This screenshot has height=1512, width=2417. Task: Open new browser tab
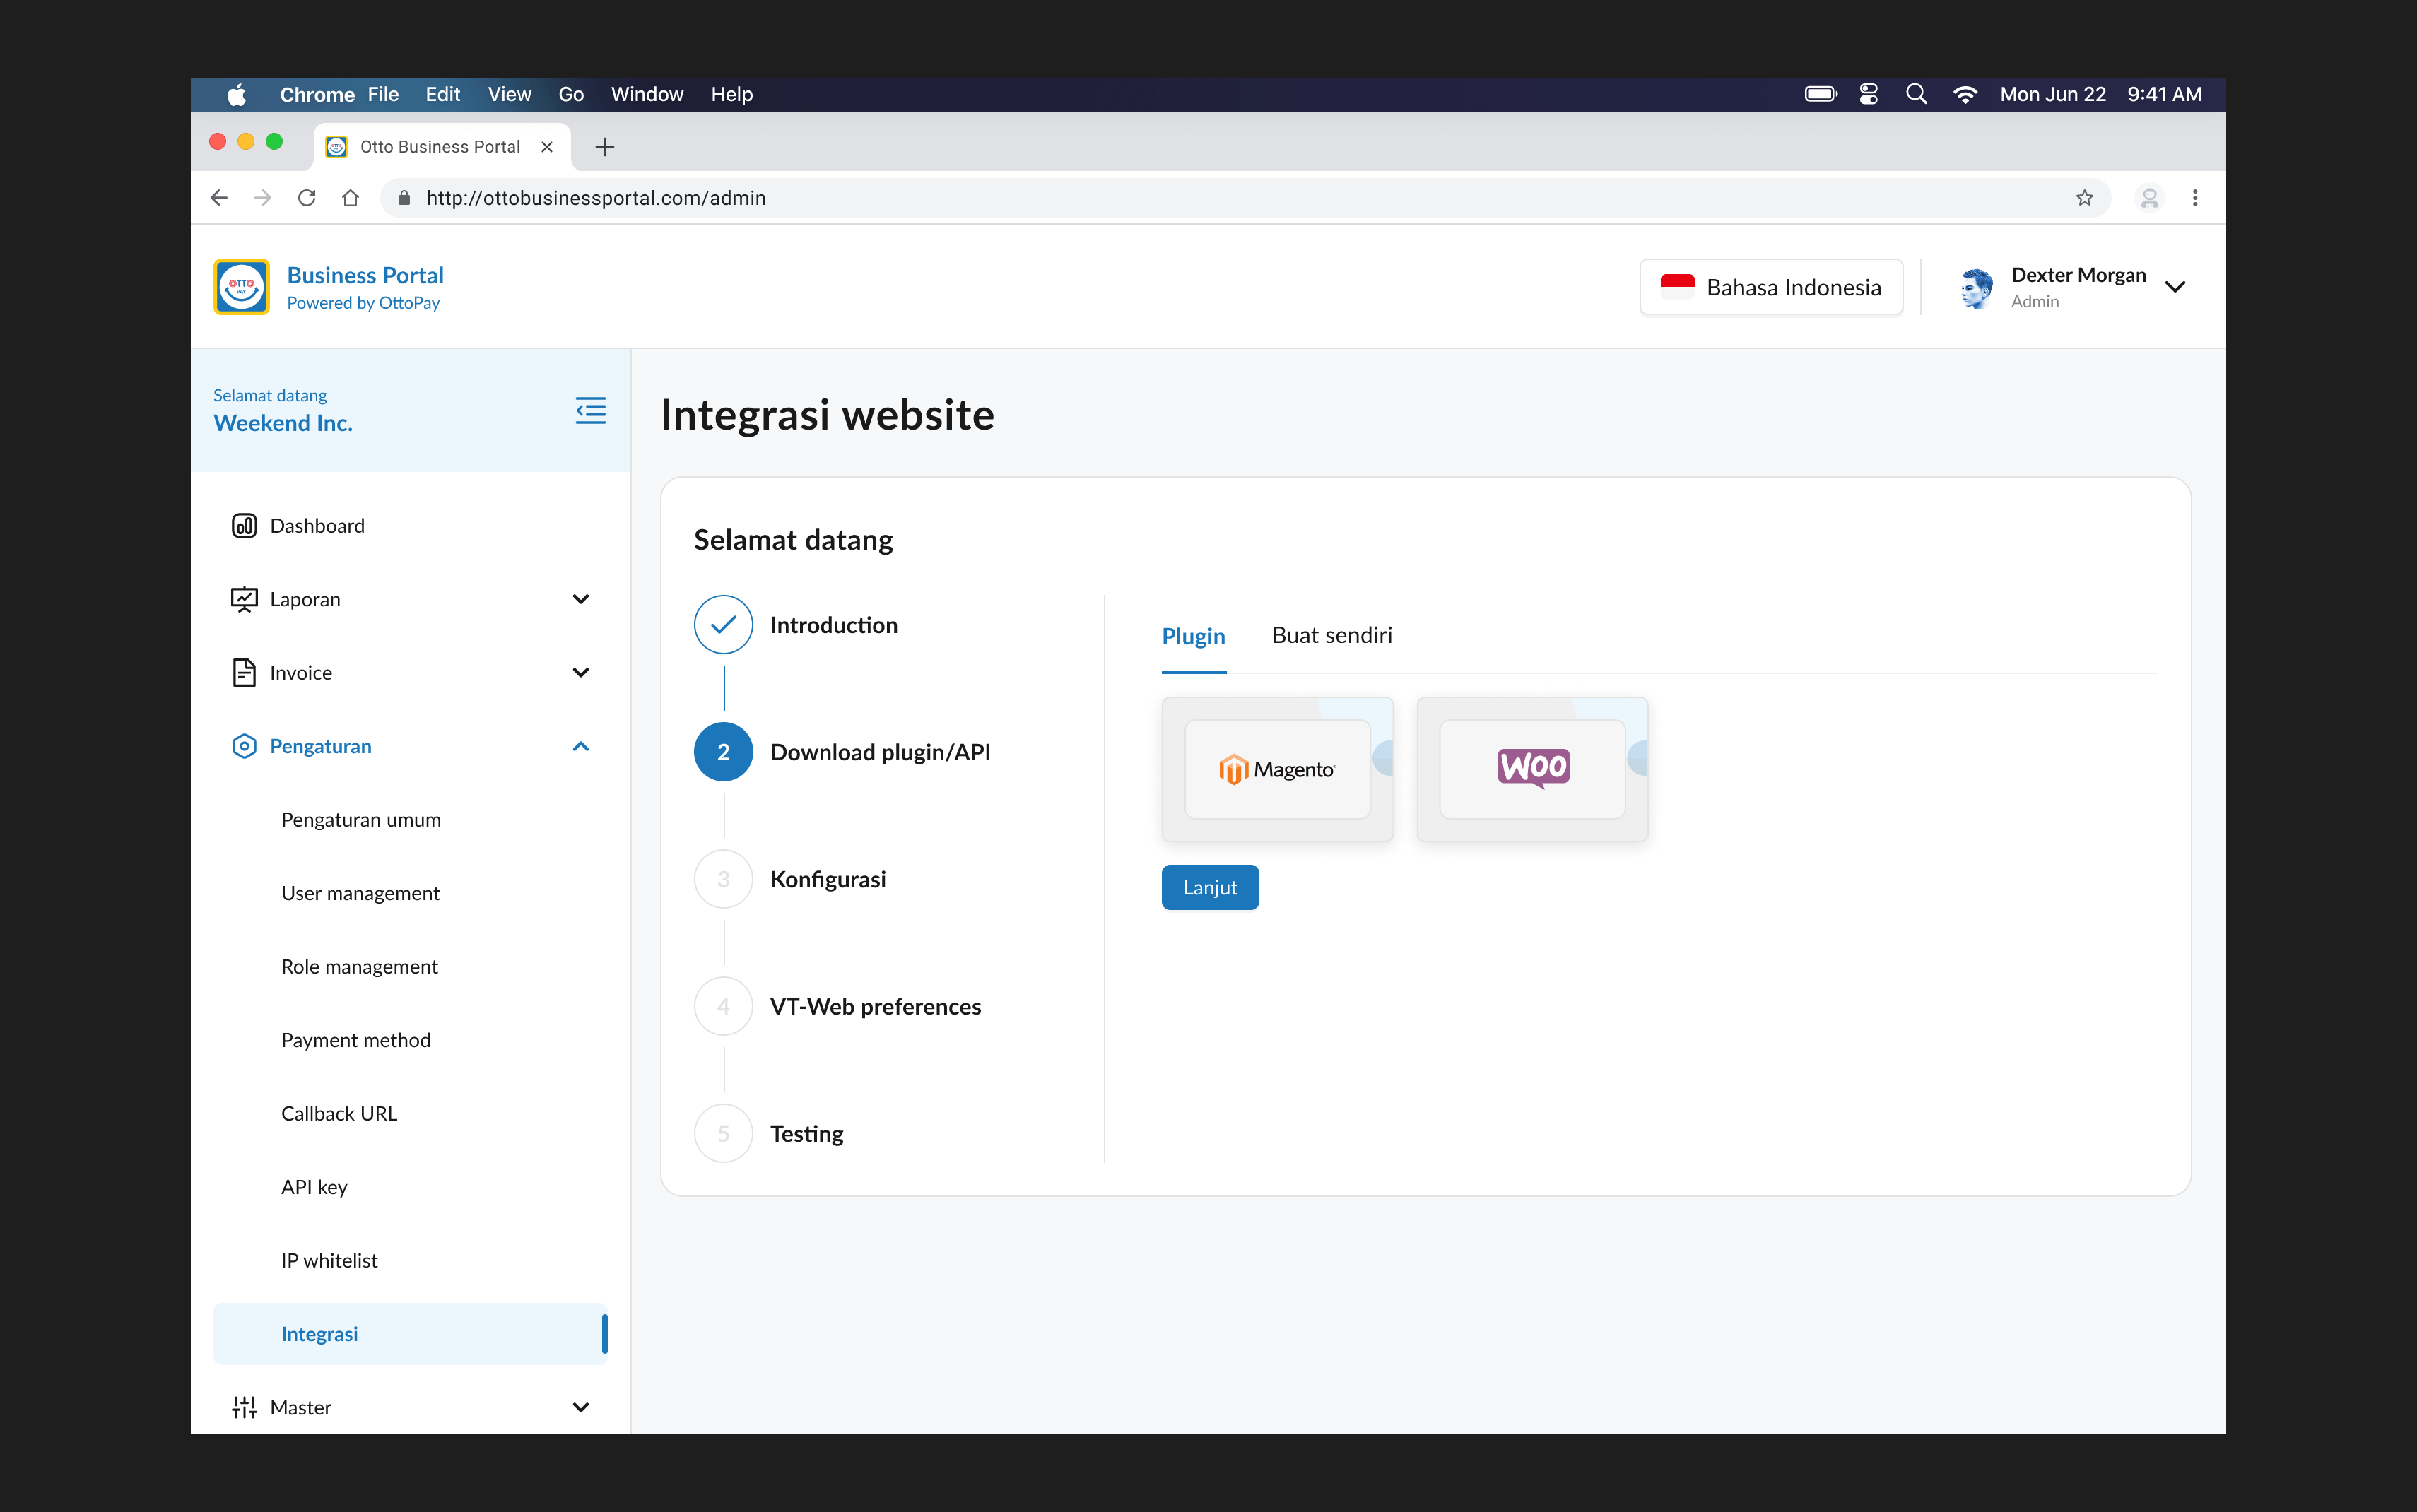pos(604,147)
